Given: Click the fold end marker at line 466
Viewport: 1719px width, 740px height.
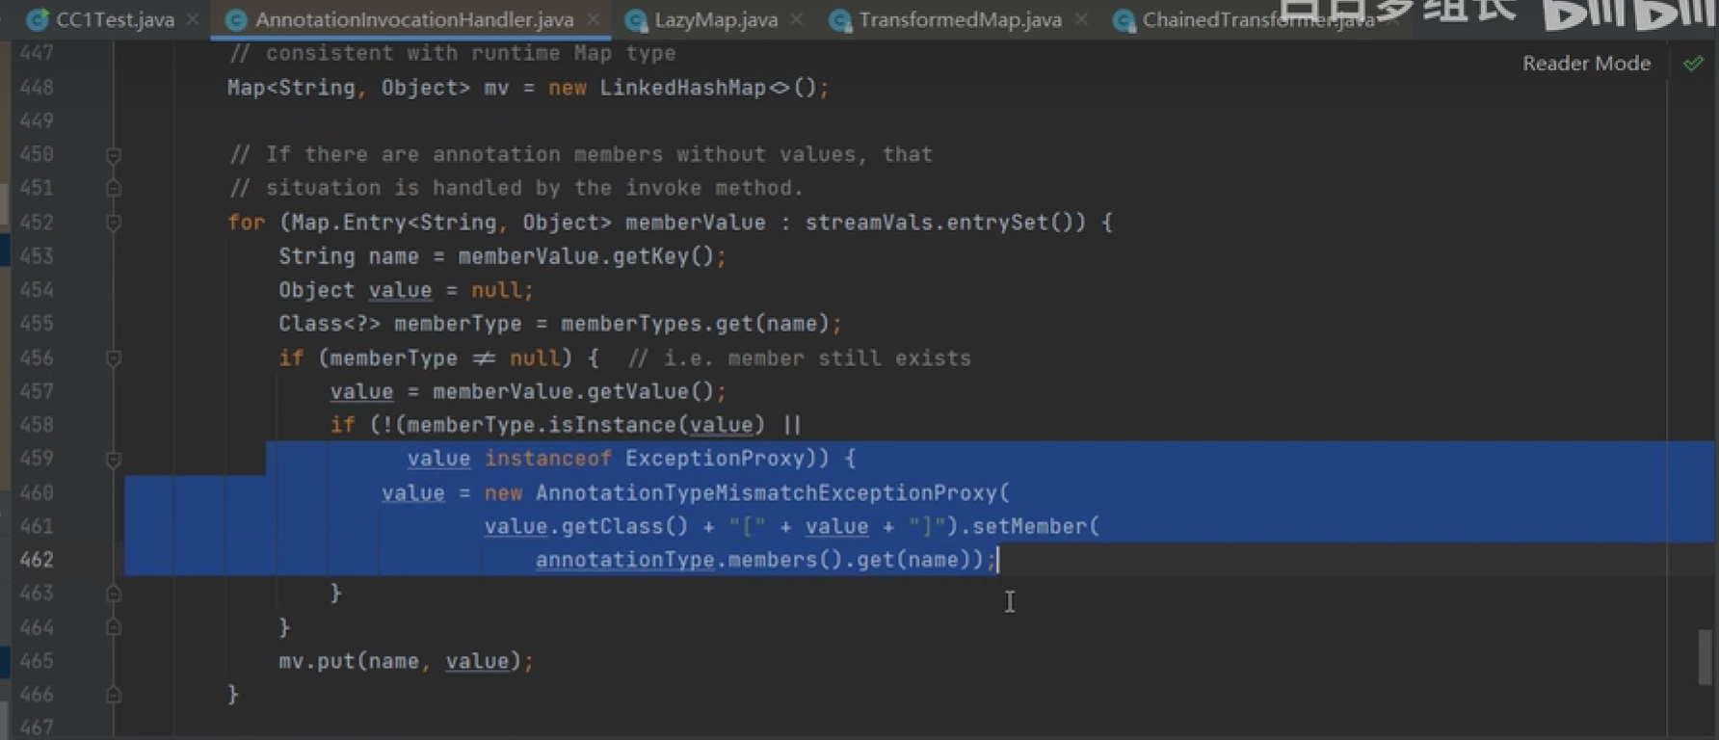Looking at the screenshot, I should click(113, 695).
